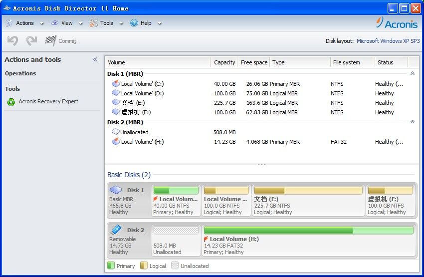The image size is (424, 277).
Task: Click the 'Local Volume' (H:) row volume icon
Action: click(x=115, y=141)
